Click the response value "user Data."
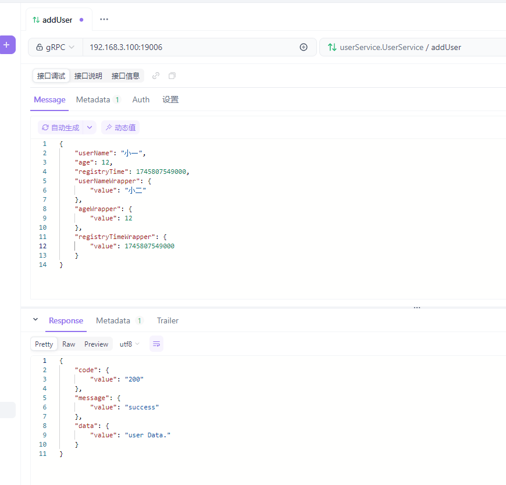This screenshot has width=506, height=485. [148, 436]
